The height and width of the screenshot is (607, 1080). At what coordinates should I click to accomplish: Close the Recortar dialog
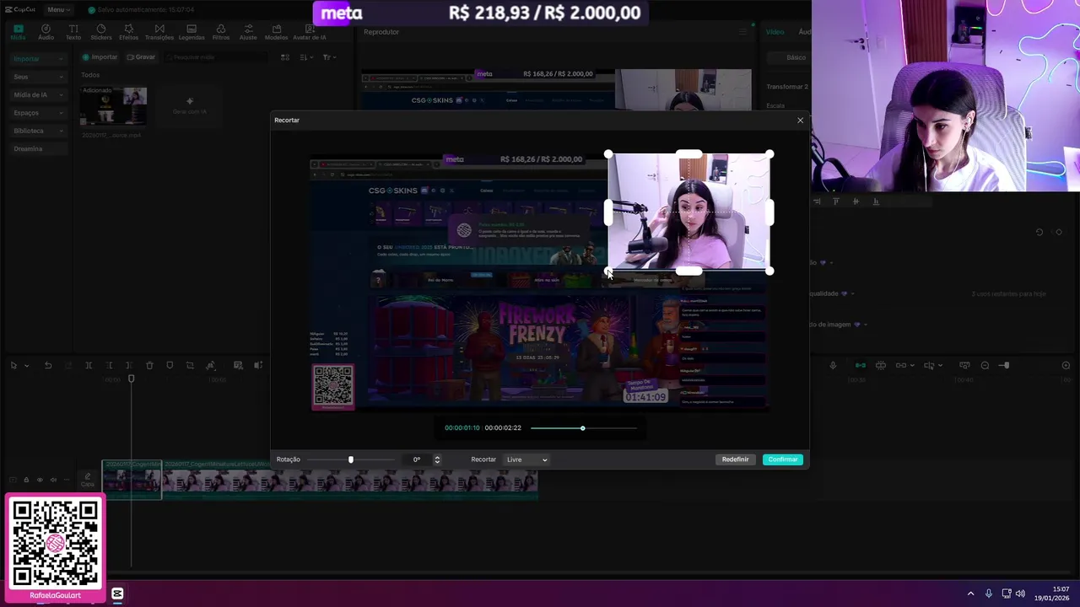tap(801, 120)
